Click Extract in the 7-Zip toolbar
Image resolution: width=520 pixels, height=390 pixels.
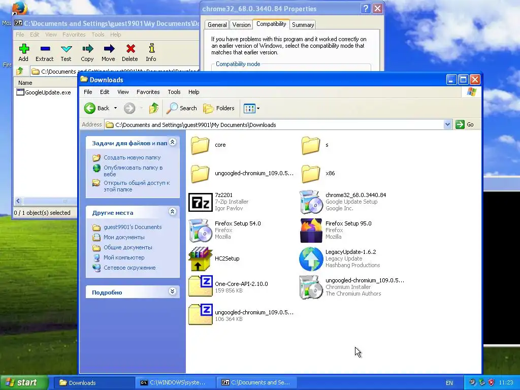point(45,52)
